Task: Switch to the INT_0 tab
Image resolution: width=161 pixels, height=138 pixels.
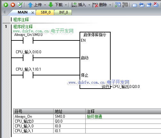Action: point(63,13)
